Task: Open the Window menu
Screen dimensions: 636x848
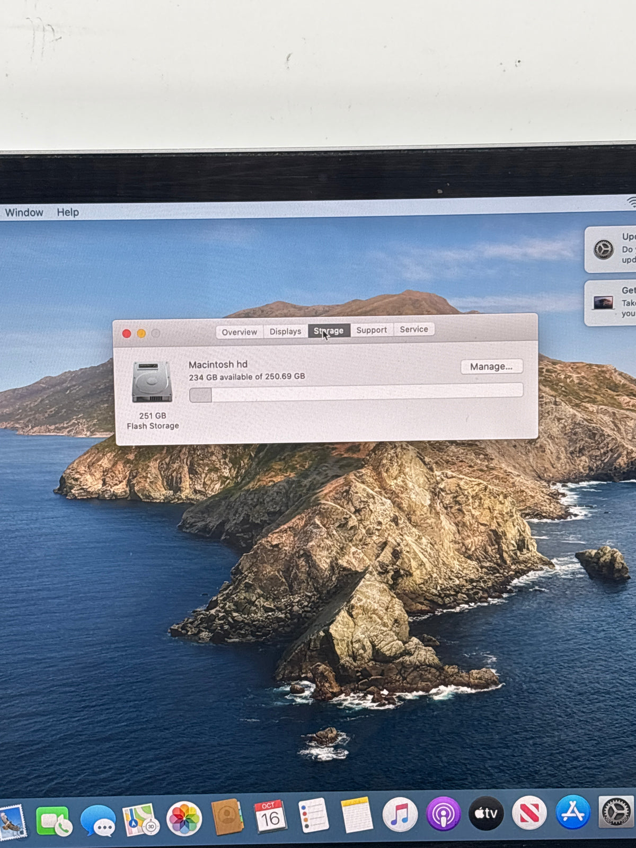Action: 24,213
